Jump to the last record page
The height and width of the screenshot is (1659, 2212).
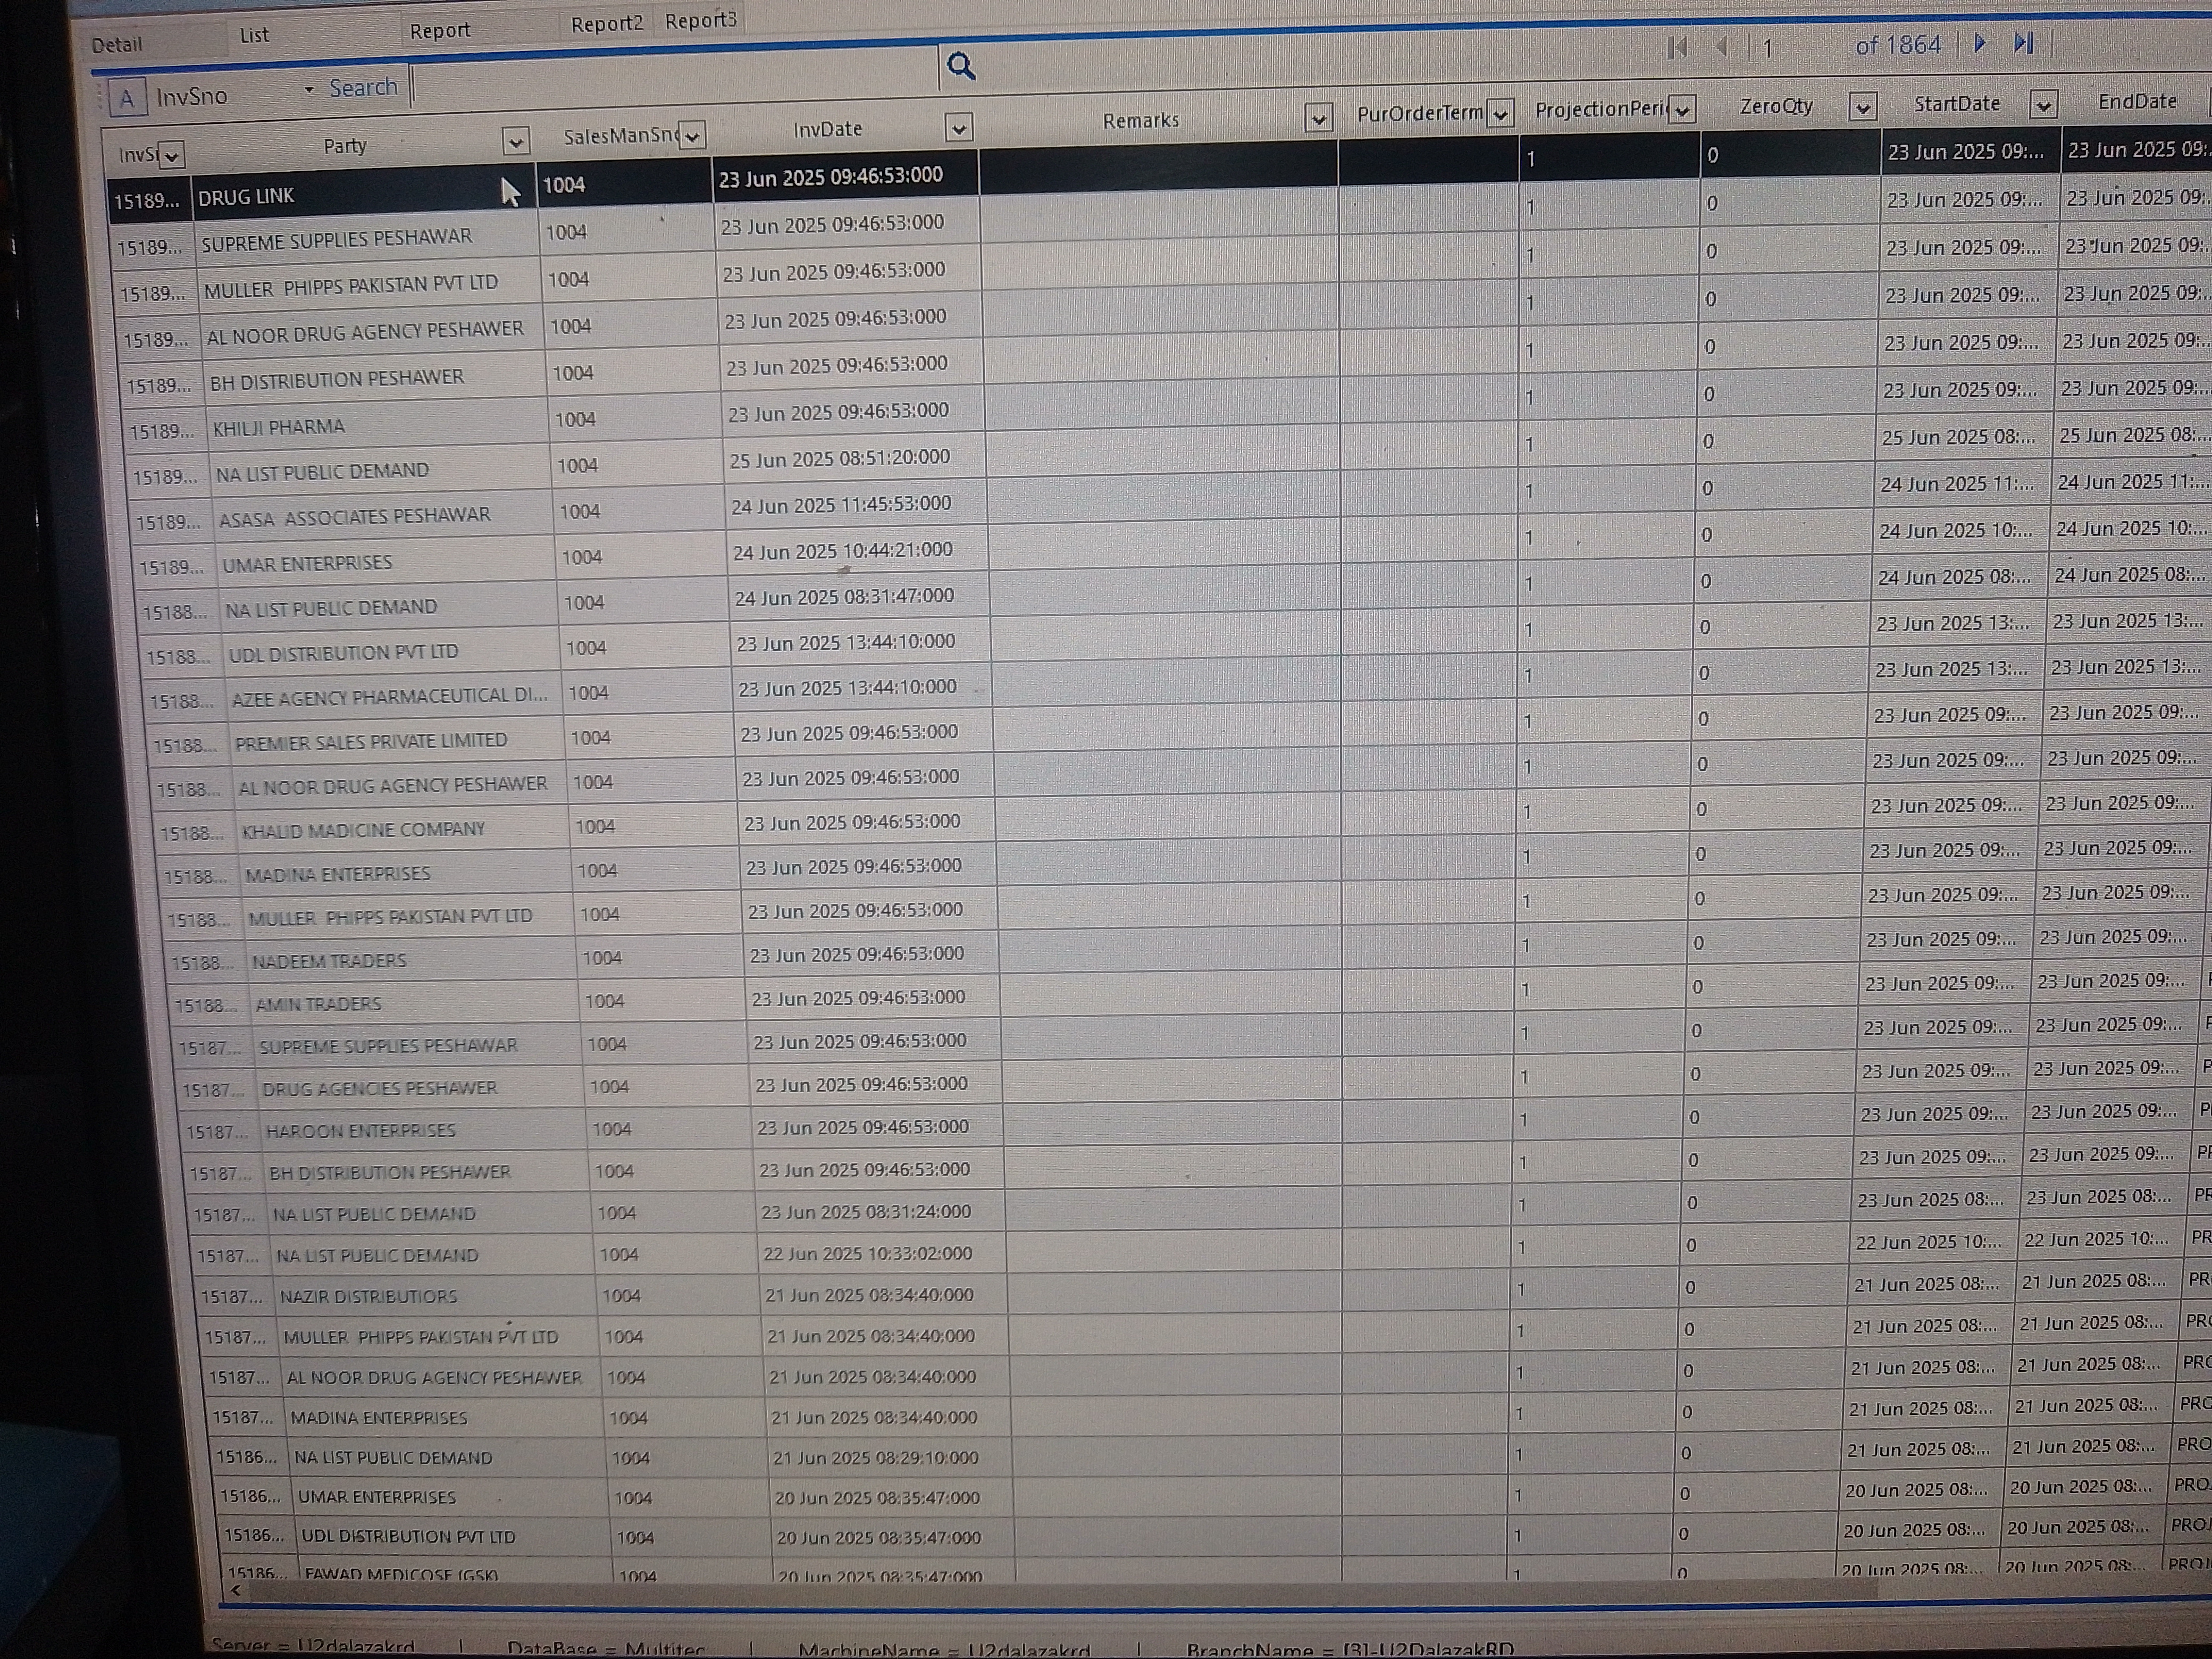tap(2023, 43)
